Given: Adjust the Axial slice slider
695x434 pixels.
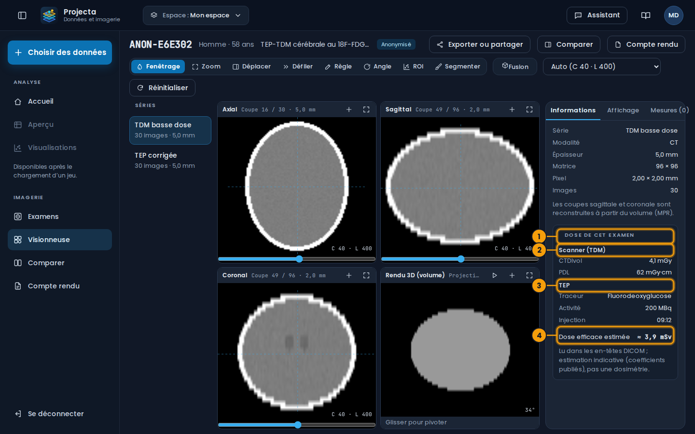Looking at the screenshot, I should pyautogui.click(x=297, y=259).
